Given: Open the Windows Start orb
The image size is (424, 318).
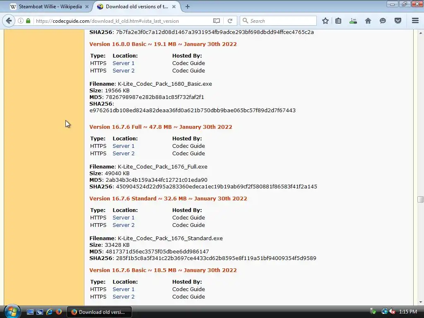Looking at the screenshot, I should 12,311.
